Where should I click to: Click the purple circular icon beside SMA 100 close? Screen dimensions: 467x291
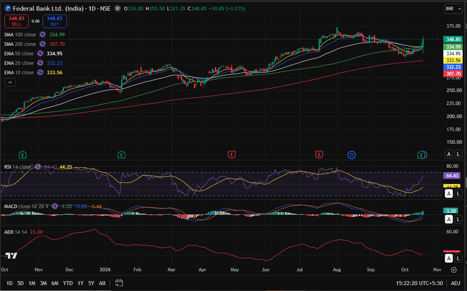pyautogui.click(x=43, y=35)
